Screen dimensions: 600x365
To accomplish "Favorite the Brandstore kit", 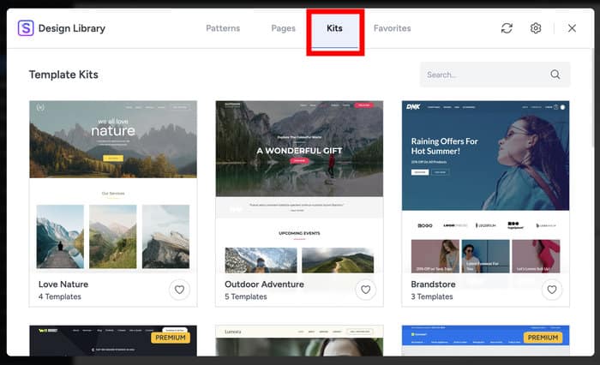I will (x=551, y=290).
